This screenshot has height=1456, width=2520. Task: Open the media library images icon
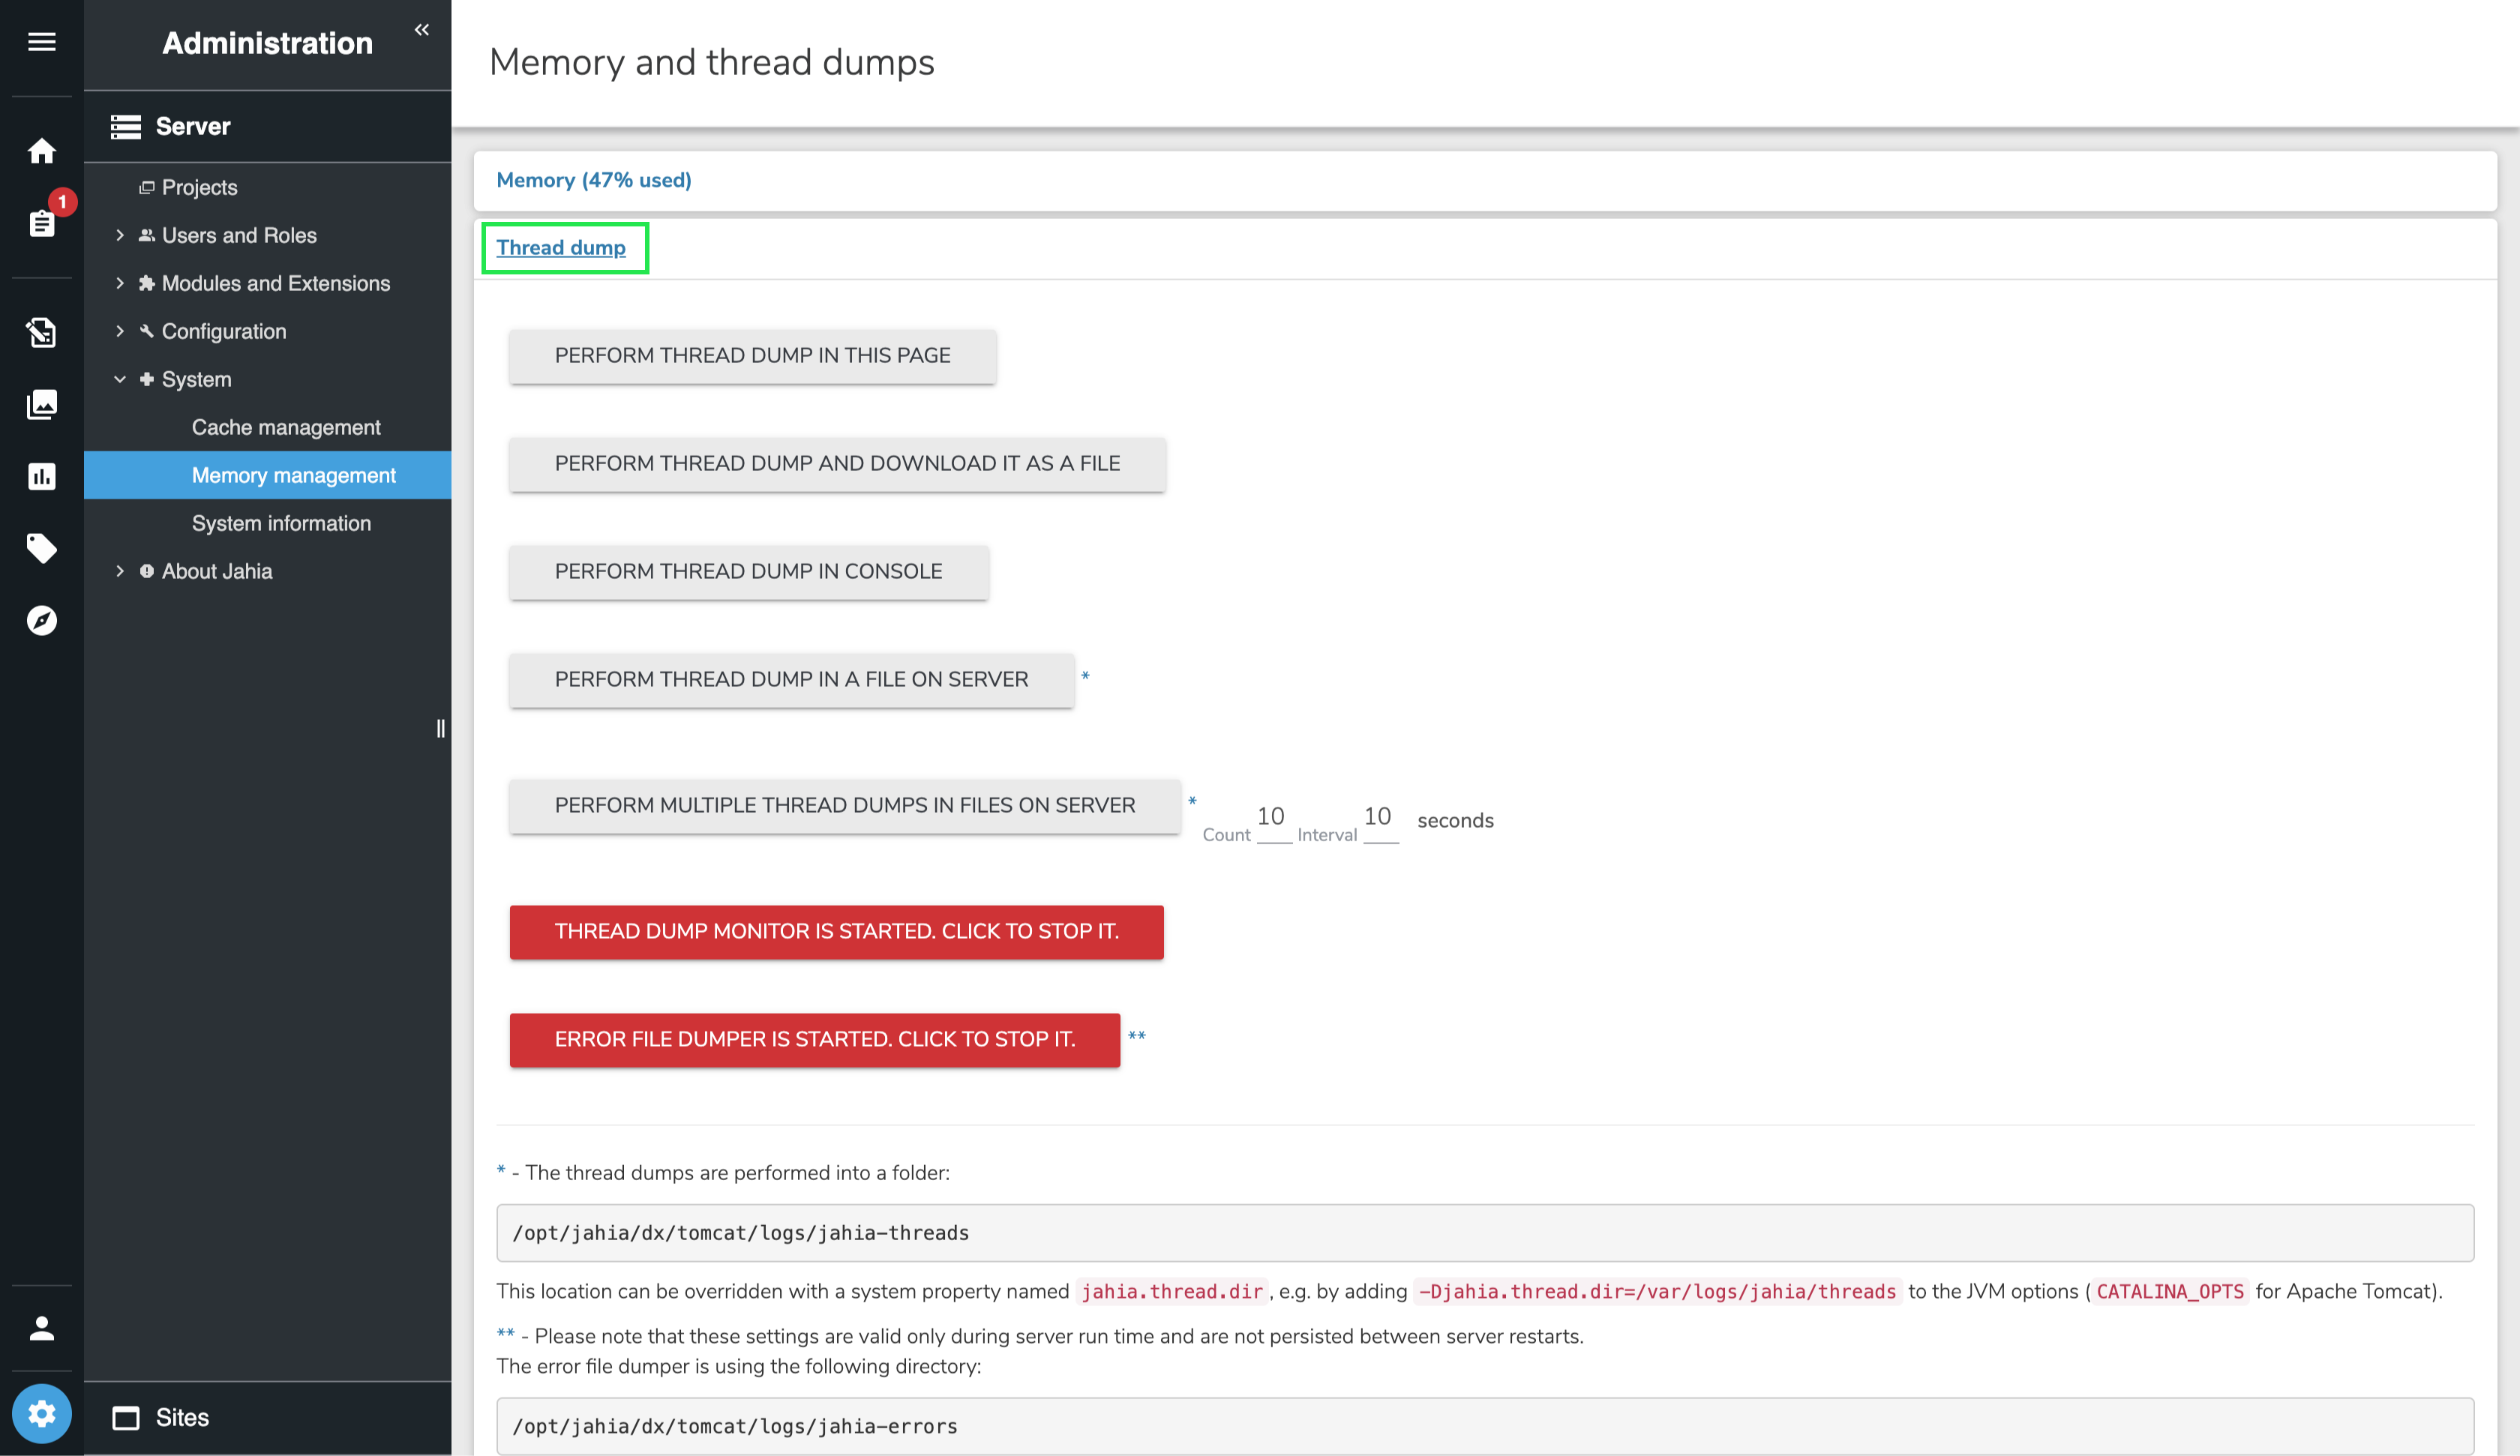(x=41, y=404)
